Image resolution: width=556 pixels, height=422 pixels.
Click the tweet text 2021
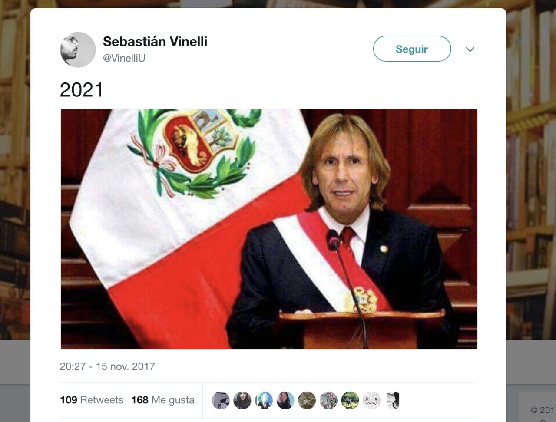pyautogui.click(x=81, y=90)
